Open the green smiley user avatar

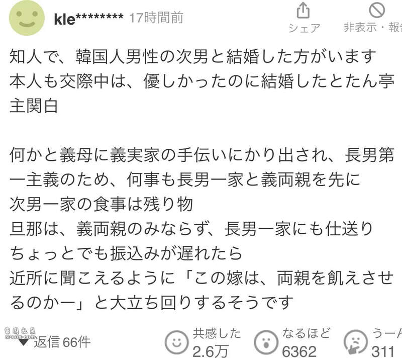pos(27,18)
